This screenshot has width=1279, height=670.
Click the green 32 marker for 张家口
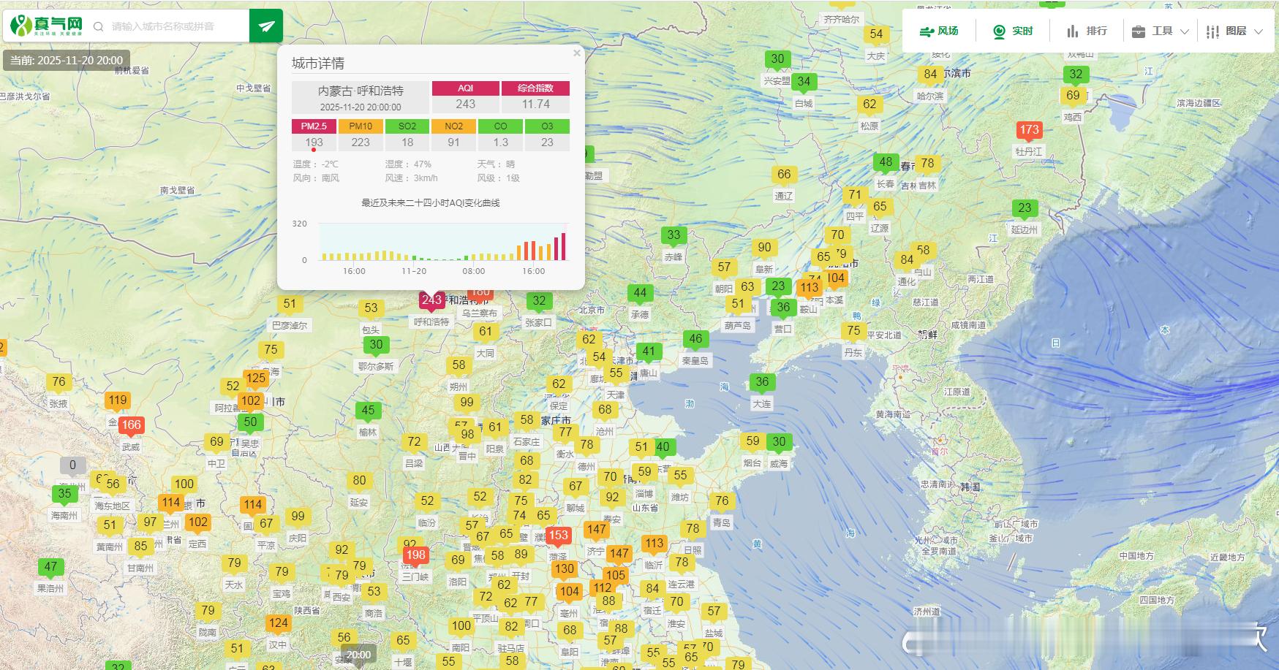tap(539, 301)
